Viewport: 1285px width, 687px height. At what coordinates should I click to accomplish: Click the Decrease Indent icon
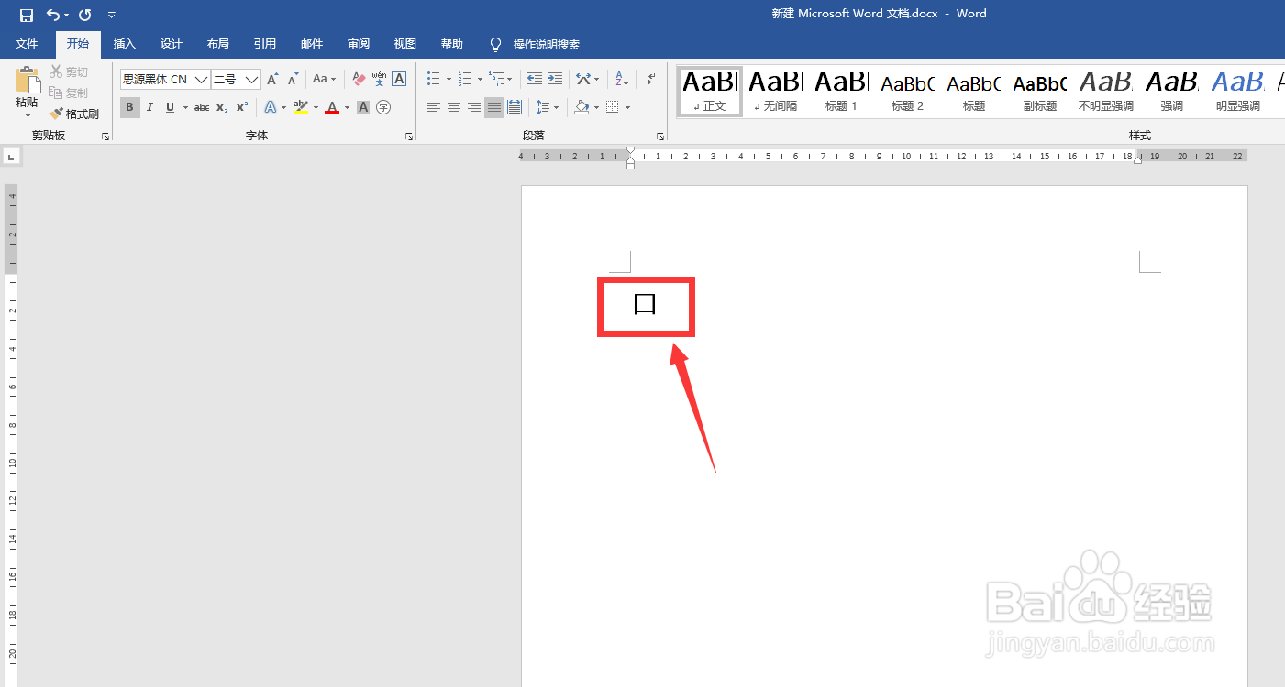535,79
